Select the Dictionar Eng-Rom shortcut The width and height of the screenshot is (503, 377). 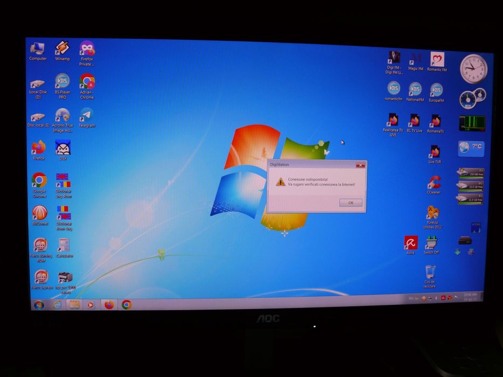click(64, 186)
